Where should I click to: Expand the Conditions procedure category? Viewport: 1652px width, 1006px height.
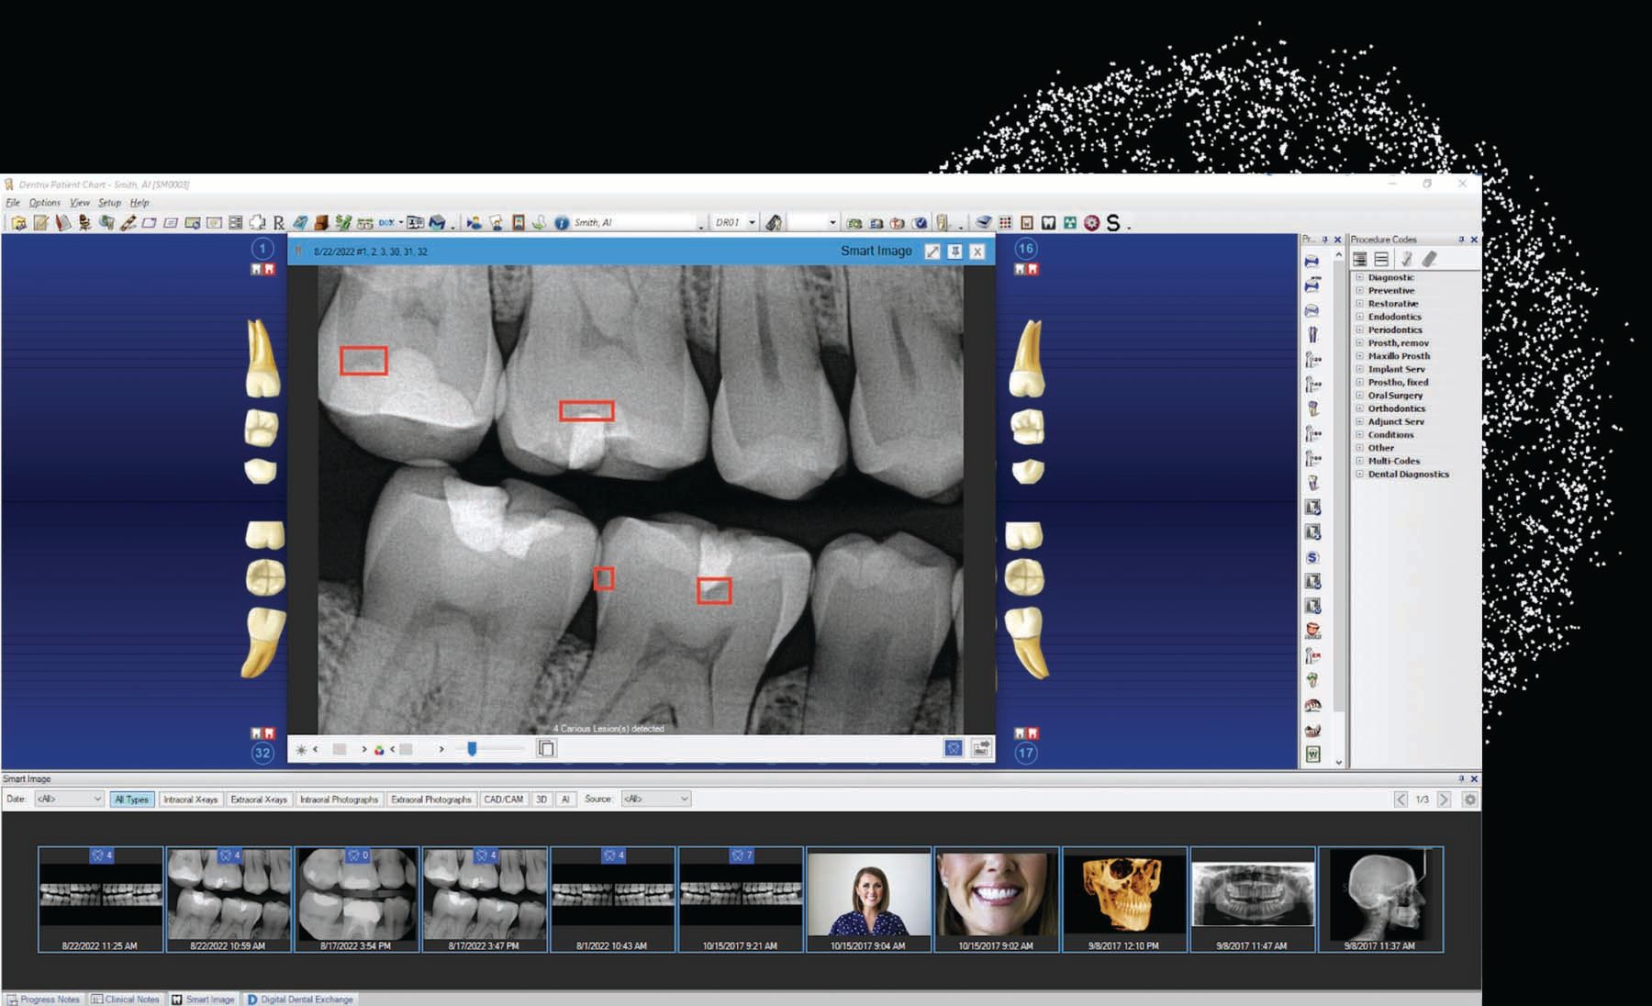tap(1359, 435)
